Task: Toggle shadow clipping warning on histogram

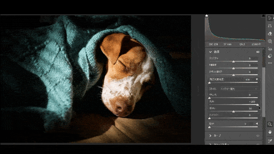Action: pyautogui.click(x=207, y=16)
